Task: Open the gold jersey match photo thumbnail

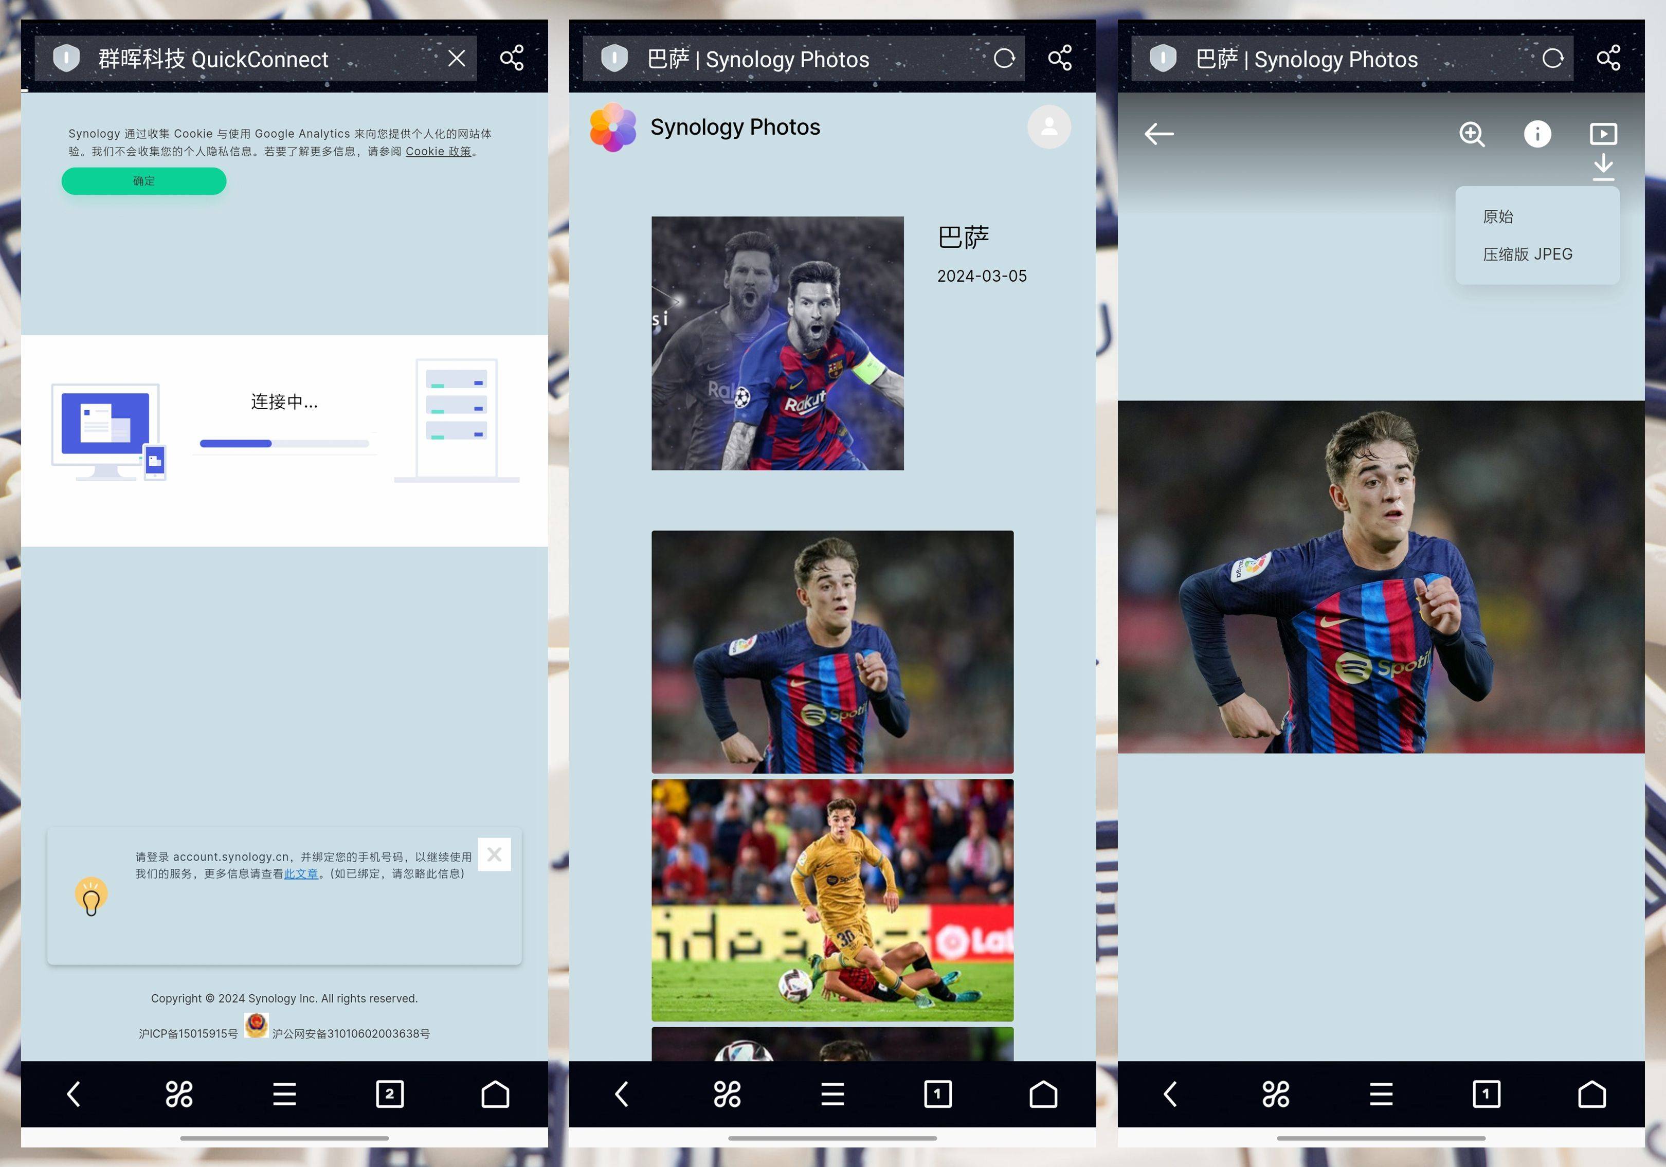Action: [832, 900]
